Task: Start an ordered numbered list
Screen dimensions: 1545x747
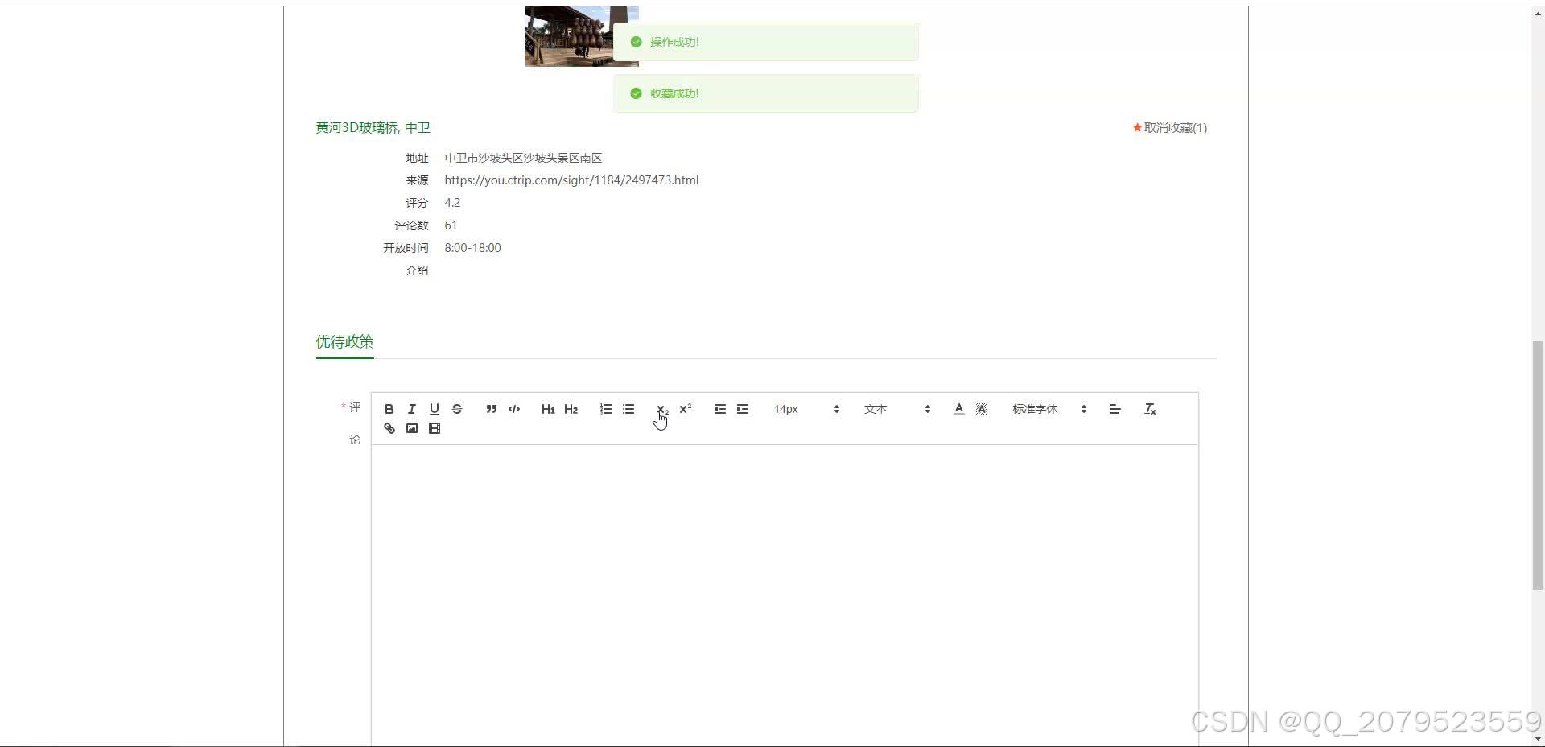Action: [606, 409]
